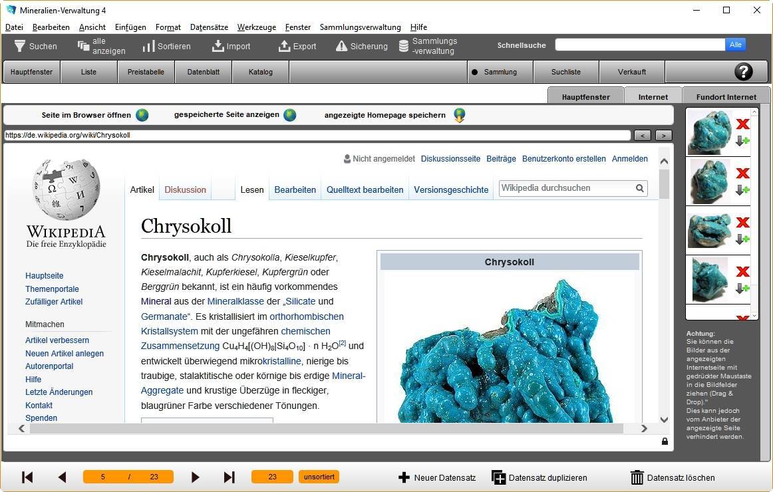773x492 pixels.
Task: Open the Sortieren tool in toolbar
Action: coord(148,46)
